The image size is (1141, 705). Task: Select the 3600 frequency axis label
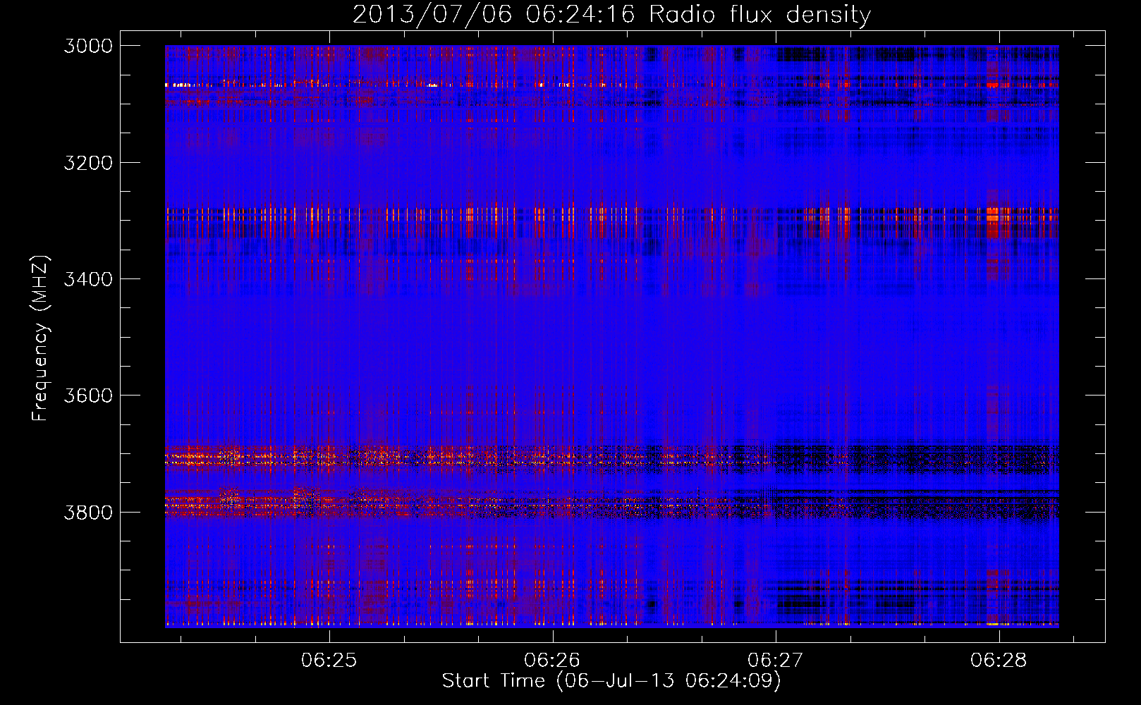[x=88, y=396]
